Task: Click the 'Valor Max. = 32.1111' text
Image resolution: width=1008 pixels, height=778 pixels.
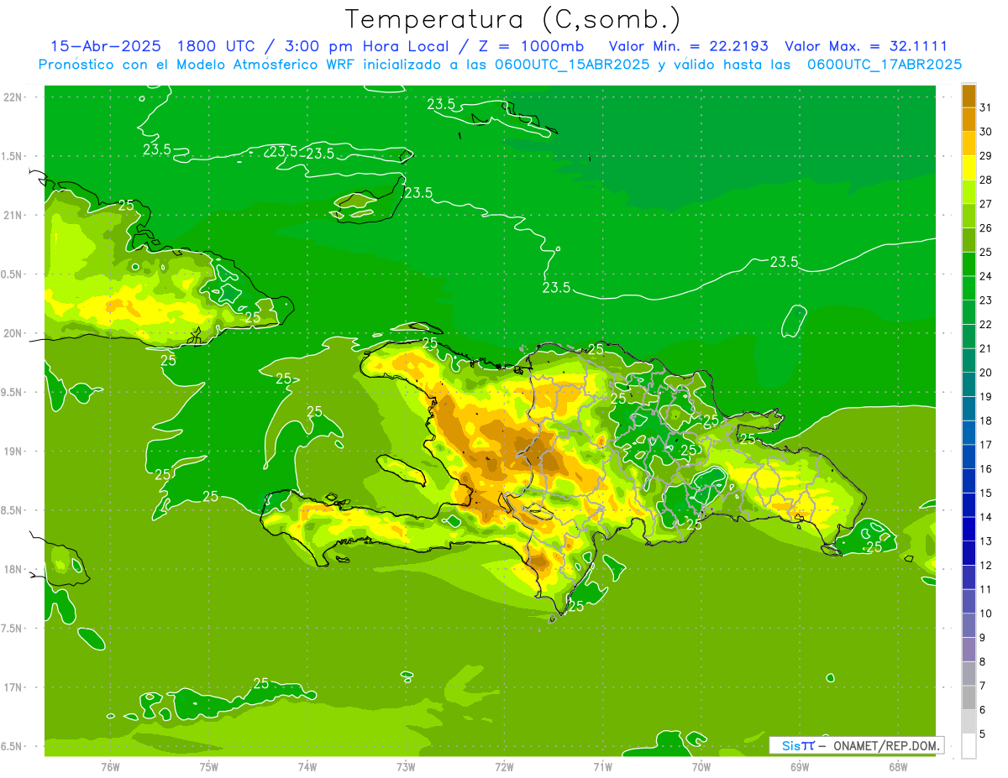Action: [x=866, y=46]
